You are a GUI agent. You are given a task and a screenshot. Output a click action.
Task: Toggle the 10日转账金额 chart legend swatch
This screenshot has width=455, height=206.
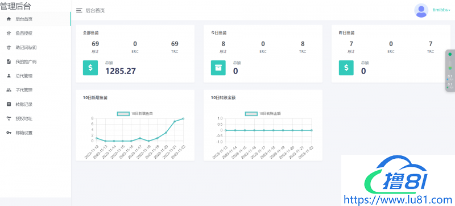click(251, 114)
